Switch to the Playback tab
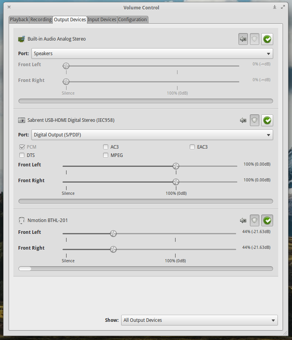Screen dimensions: 292x340 (x=19, y=19)
